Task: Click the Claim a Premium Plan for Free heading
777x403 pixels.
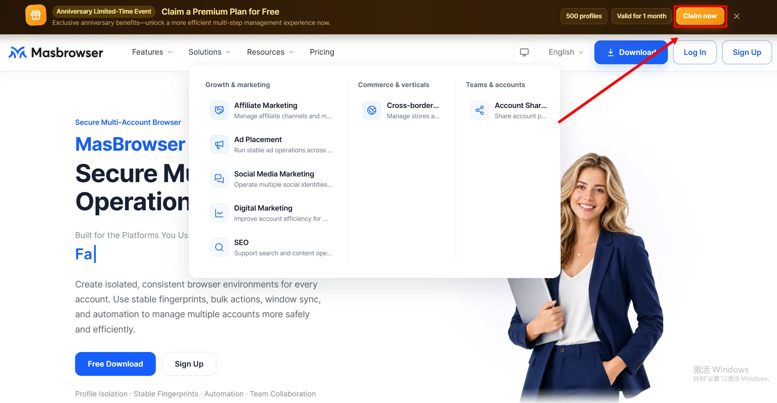Action: pos(220,12)
